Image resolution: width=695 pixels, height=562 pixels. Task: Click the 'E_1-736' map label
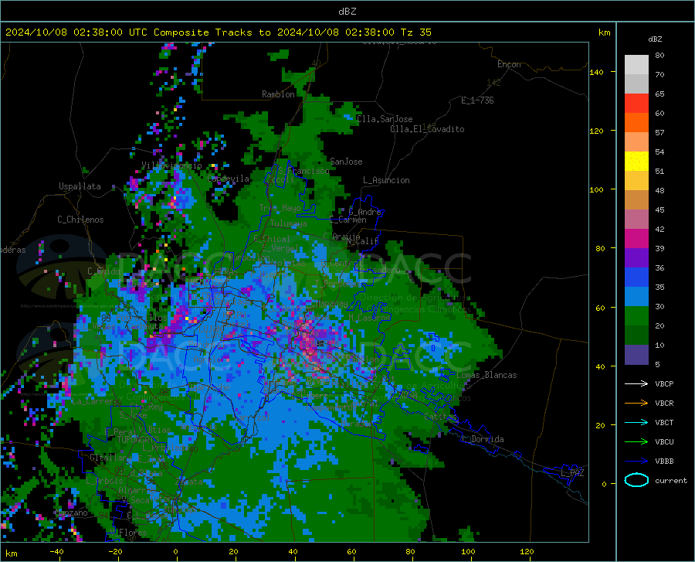tap(477, 100)
